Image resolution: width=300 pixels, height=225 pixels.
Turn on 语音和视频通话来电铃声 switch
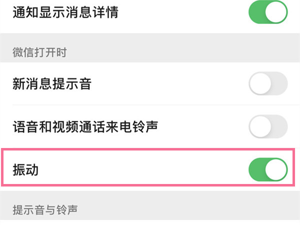268,127
